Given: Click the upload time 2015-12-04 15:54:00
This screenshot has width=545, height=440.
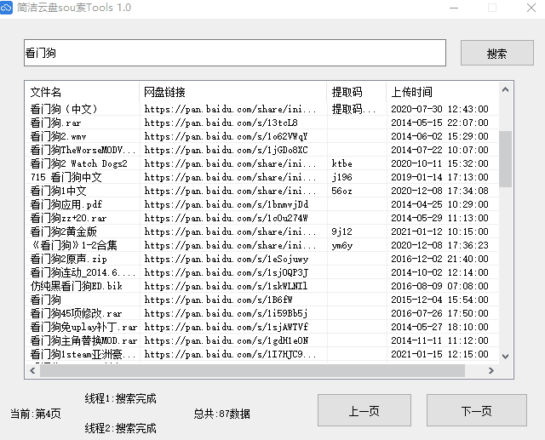Looking at the screenshot, I should pos(439,300).
